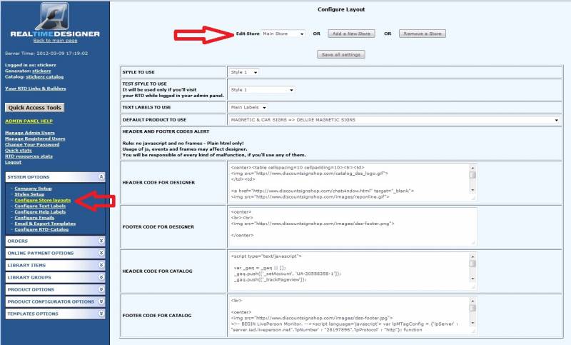Open the stickerz catalog link
Image resolution: width=571 pixels, height=345 pixels.
44,77
